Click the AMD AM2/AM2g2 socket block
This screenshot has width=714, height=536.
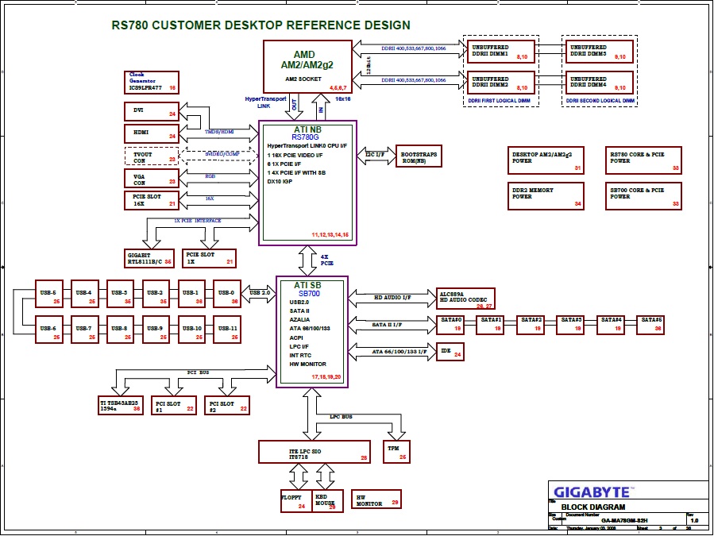[x=307, y=67]
